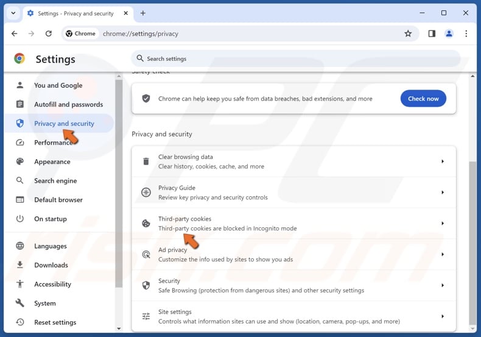Click the window icon for Default browser
The image size is (481, 337).
20,200
